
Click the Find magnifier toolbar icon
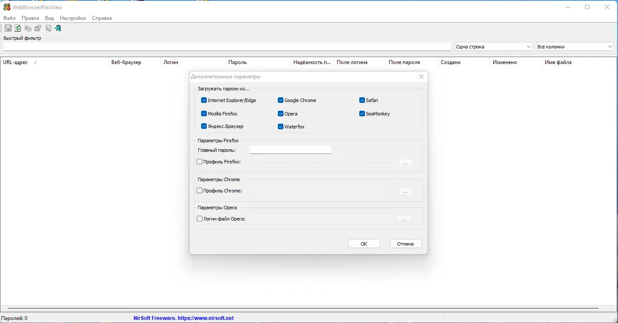click(48, 28)
